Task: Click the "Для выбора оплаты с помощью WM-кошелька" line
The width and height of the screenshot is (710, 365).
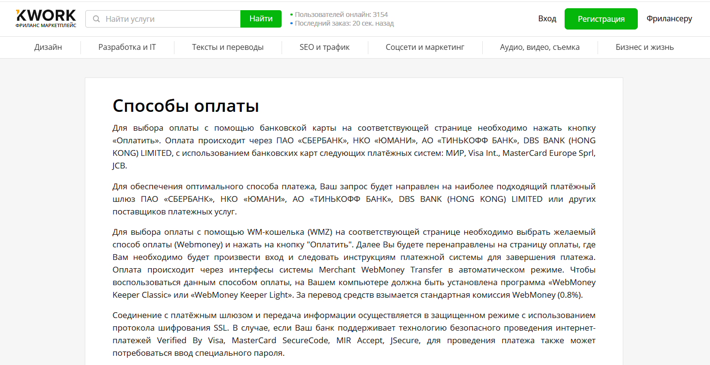Action: coord(354,232)
